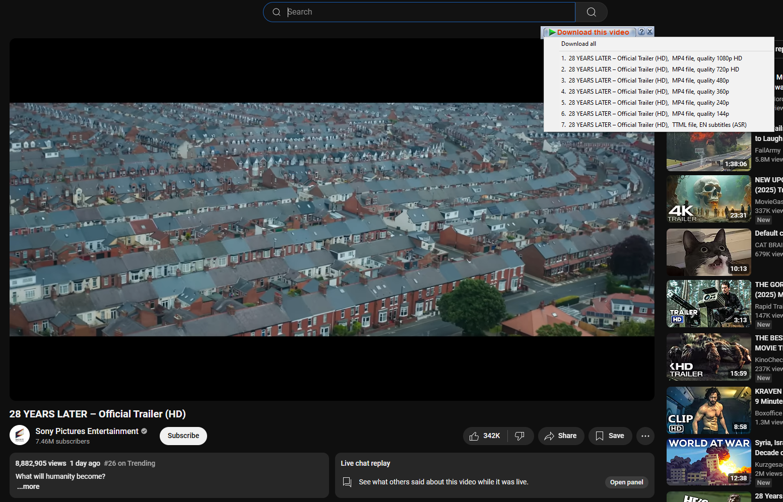Open CLIP HD Kraven thumbnail 8:58
The width and height of the screenshot is (783, 502).
point(709,410)
